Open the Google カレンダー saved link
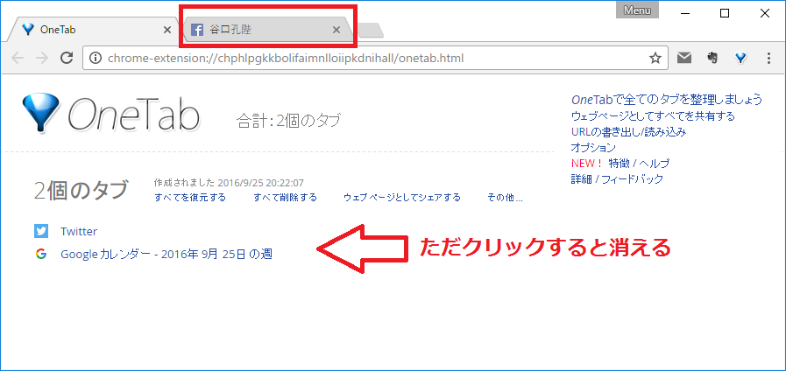 pyautogui.click(x=172, y=254)
